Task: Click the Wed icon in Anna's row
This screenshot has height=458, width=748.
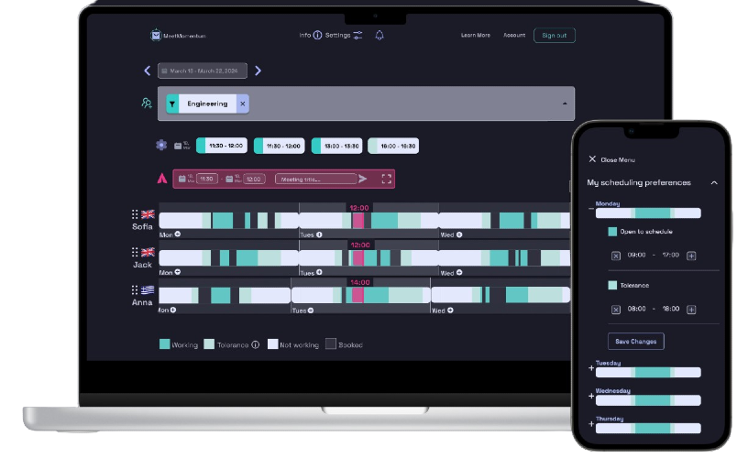Action: coord(450,311)
